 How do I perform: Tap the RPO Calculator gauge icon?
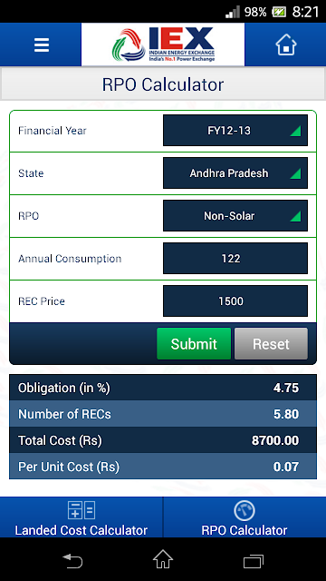coord(244,510)
